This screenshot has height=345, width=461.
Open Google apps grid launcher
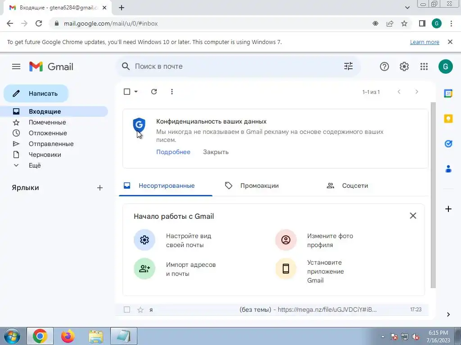424,66
